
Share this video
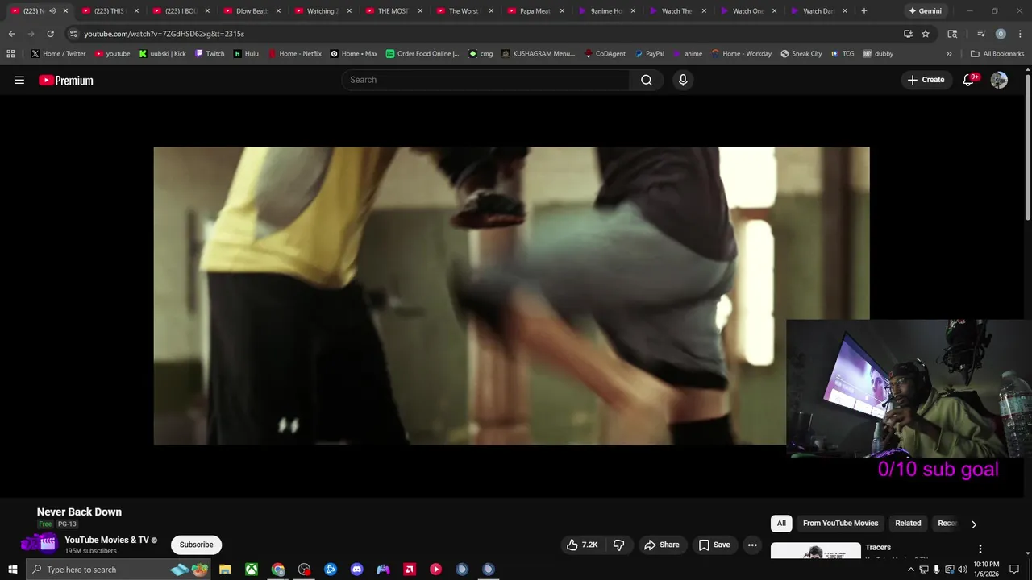(x=661, y=545)
